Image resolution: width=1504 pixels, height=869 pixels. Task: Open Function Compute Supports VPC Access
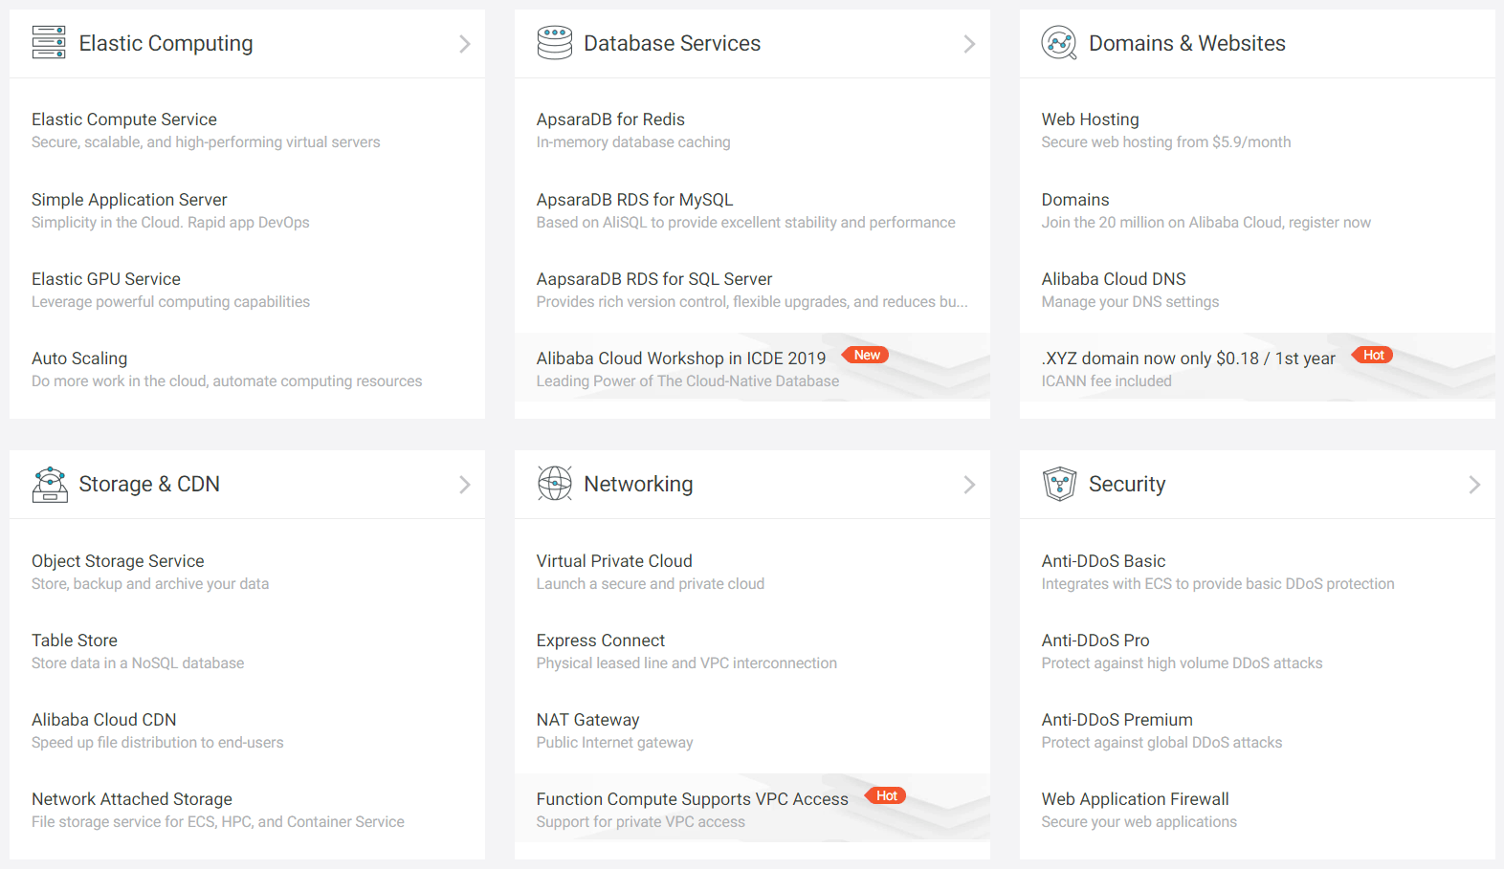tap(693, 799)
